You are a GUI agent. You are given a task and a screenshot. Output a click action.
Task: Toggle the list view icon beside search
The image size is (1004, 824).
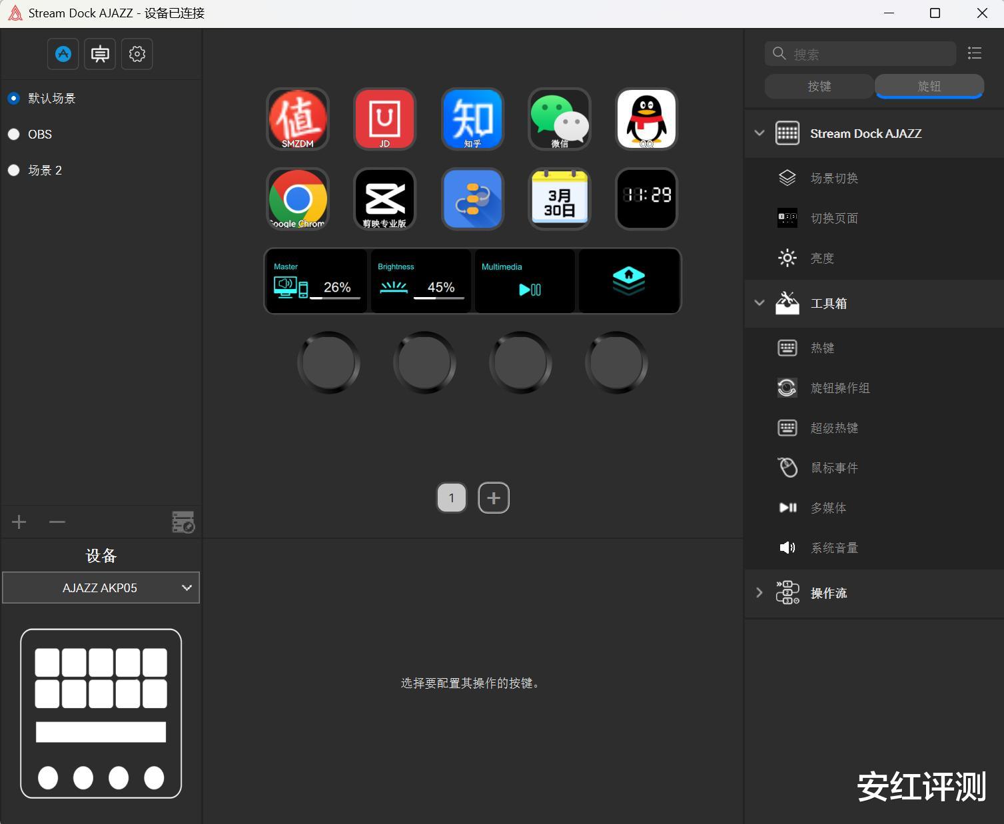point(975,53)
